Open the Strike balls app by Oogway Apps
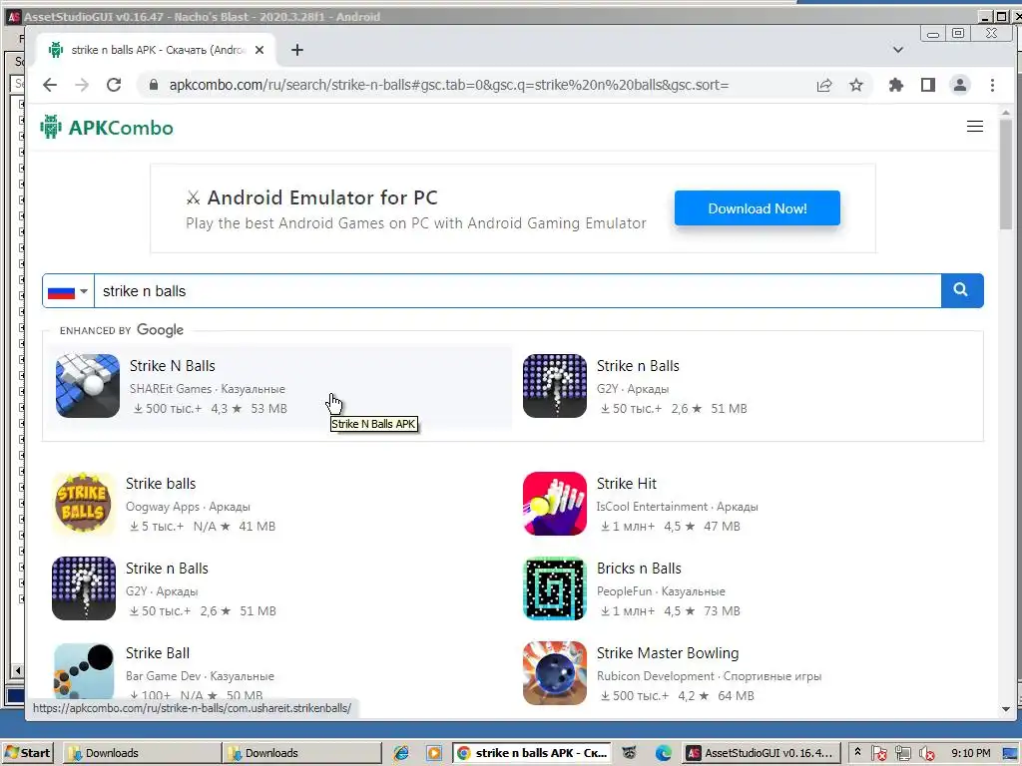The image size is (1022, 766). [x=161, y=484]
